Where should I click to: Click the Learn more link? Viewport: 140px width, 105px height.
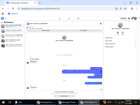(x=75, y=93)
